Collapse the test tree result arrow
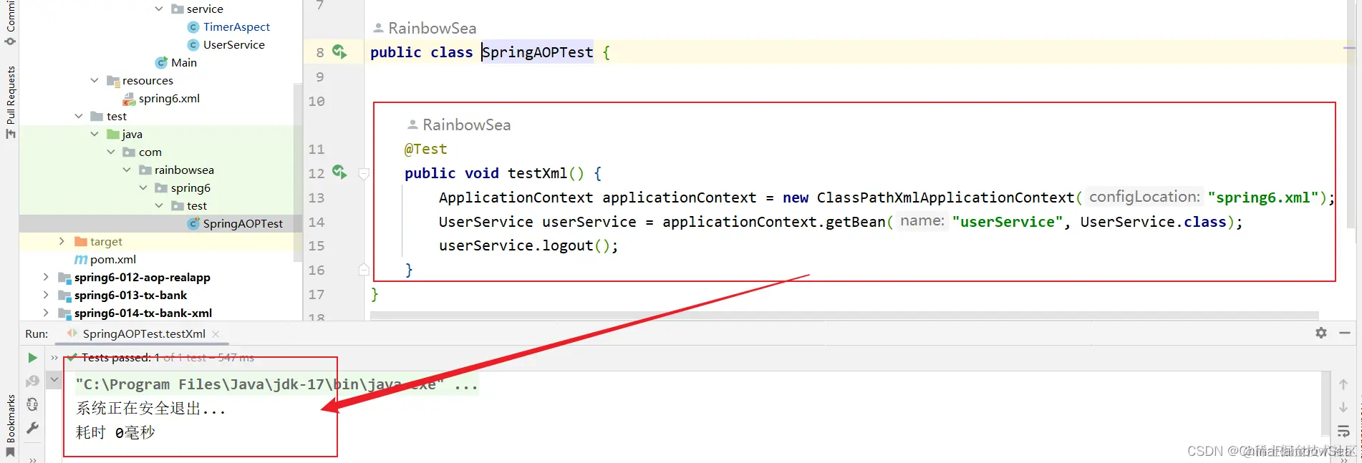This screenshot has width=1362, height=463. (54, 379)
